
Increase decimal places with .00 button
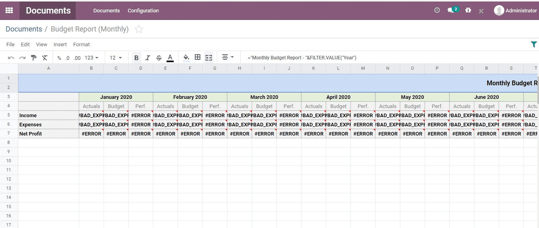pyautogui.click(x=77, y=58)
